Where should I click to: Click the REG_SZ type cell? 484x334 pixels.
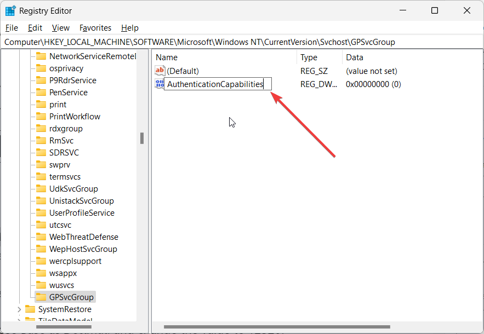(x=314, y=71)
